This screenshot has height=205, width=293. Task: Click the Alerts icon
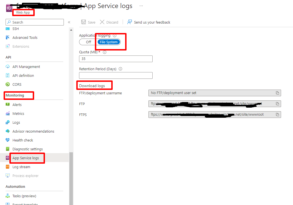pos(7,105)
